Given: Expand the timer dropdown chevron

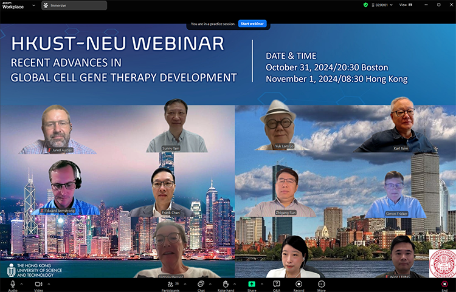Looking at the screenshot, I should (391, 5).
